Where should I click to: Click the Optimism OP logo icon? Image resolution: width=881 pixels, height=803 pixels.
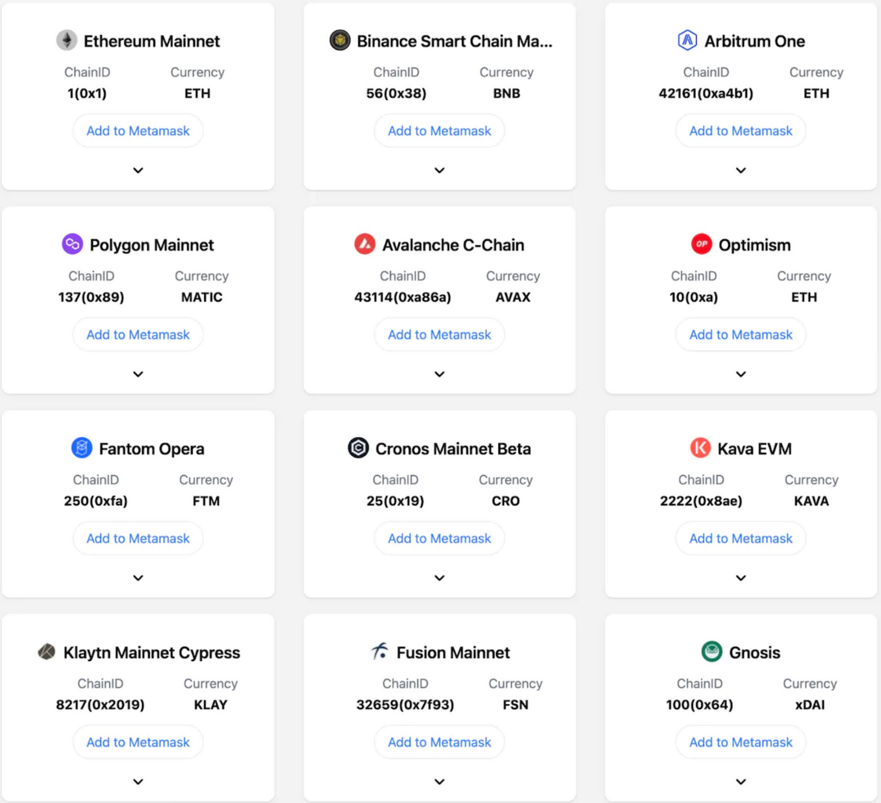701,244
